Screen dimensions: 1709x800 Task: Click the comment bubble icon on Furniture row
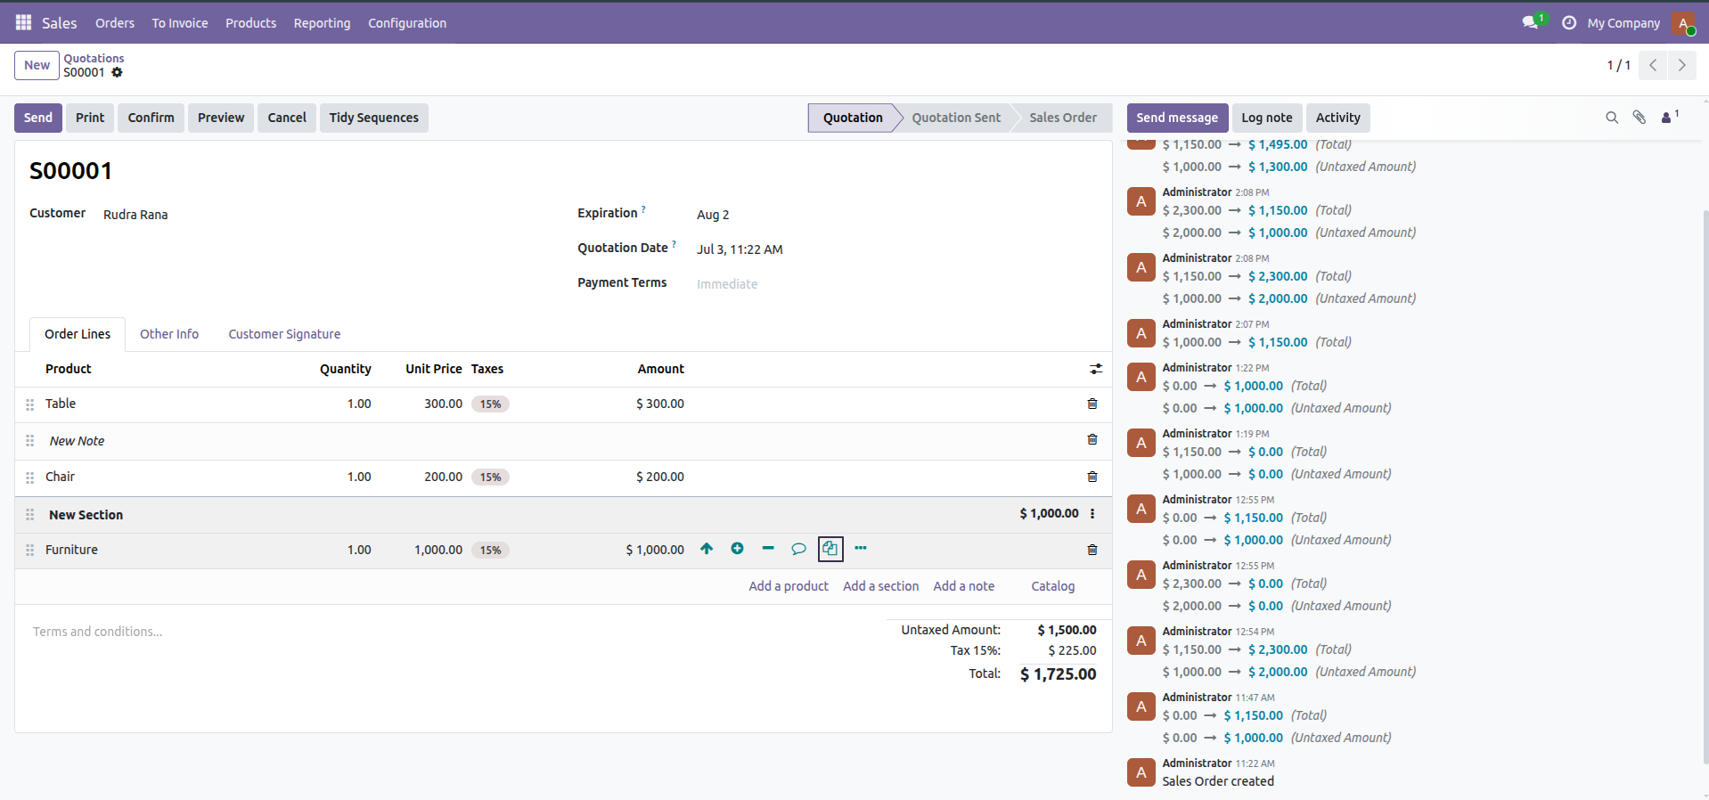(x=798, y=549)
